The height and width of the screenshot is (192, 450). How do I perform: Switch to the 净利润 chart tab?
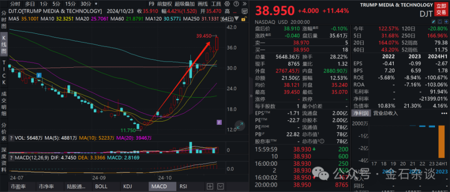361,113
